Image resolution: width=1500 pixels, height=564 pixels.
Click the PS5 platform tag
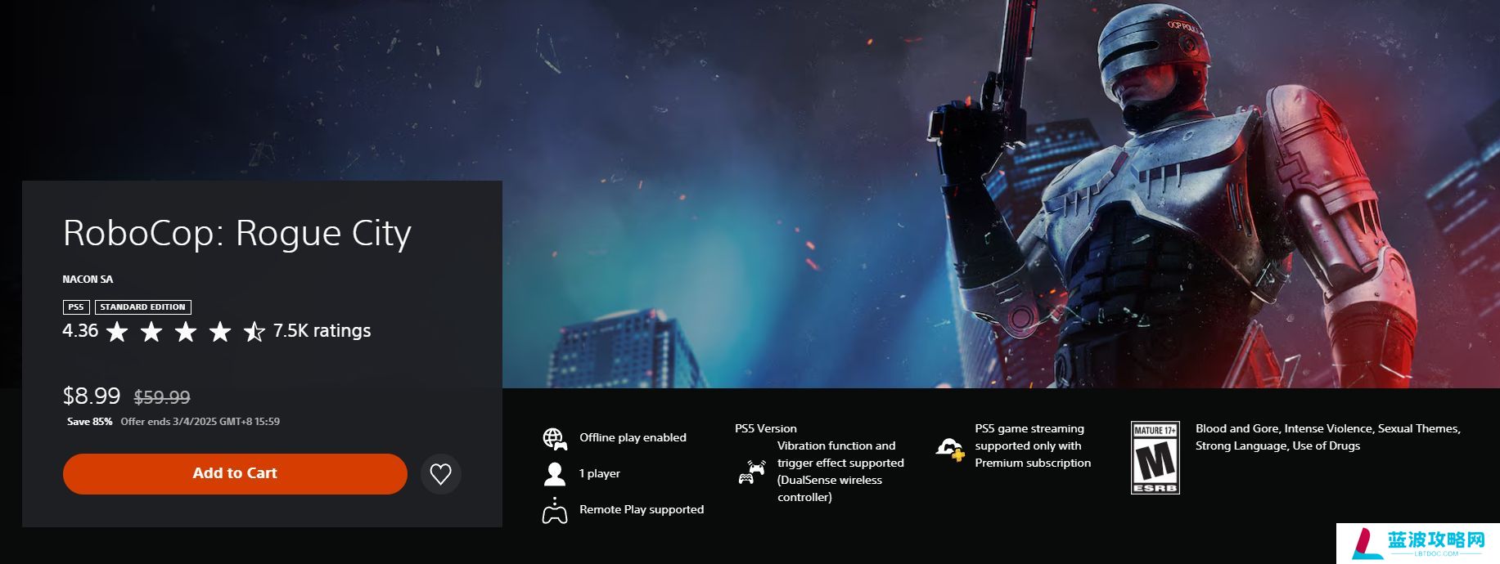point(76,307)
